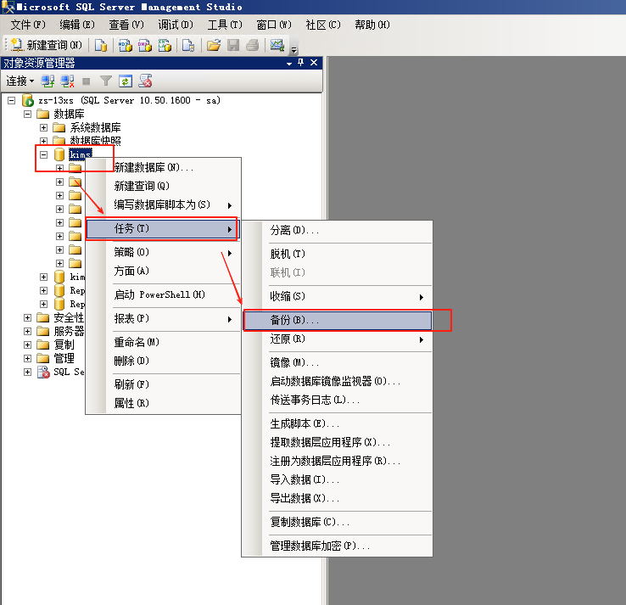The image size is (626, 605).
Task: Click the 新建查询 toolbar button
Action: pyautogui.click(x=47, y=45)
